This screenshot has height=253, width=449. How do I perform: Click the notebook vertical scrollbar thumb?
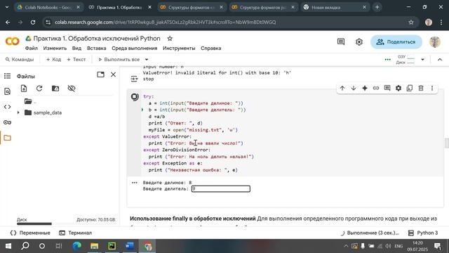[446, 143]
